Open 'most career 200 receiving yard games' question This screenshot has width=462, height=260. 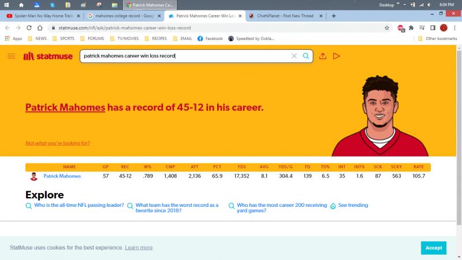282,208
